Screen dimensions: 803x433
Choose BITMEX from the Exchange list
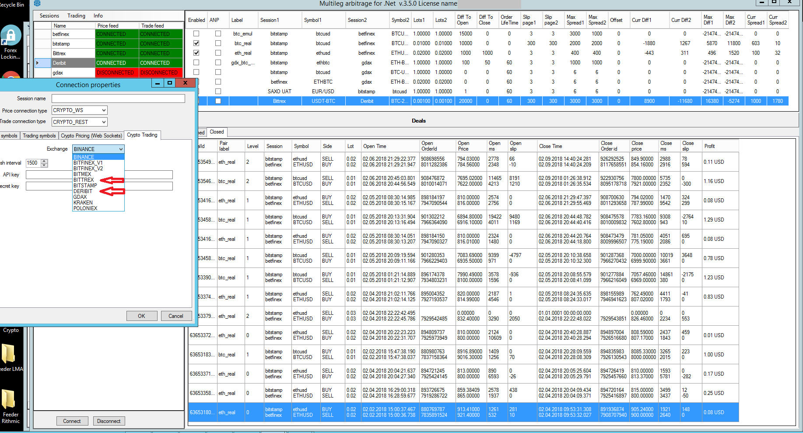tap(98, 174)
